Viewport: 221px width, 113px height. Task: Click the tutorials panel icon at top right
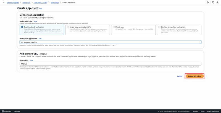point(213,2)
